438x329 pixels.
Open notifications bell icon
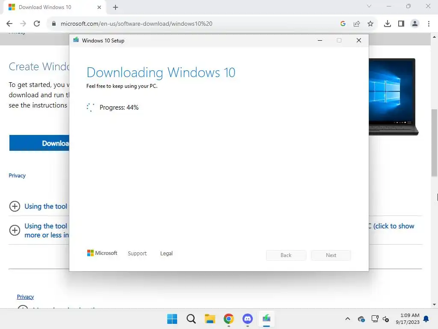coord(426,319)
